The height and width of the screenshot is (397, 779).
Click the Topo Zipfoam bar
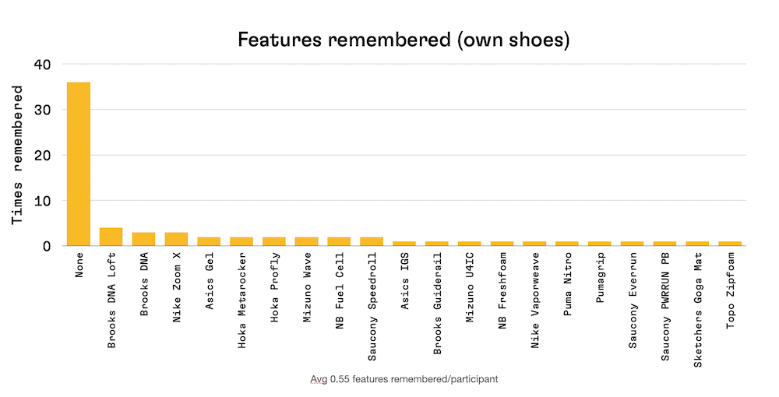click(x=731, y=244)
